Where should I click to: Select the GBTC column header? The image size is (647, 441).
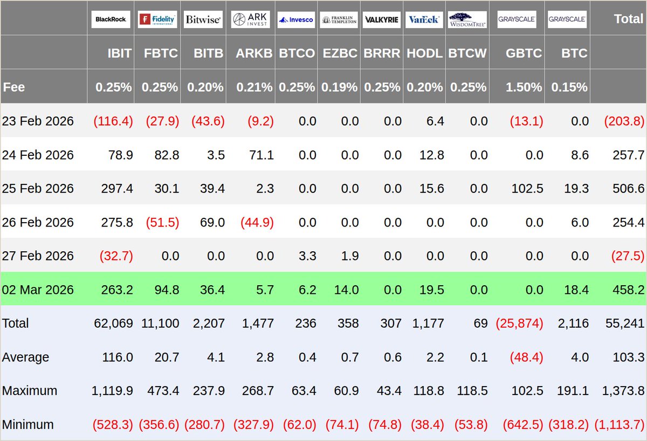(x=524, y=53)
